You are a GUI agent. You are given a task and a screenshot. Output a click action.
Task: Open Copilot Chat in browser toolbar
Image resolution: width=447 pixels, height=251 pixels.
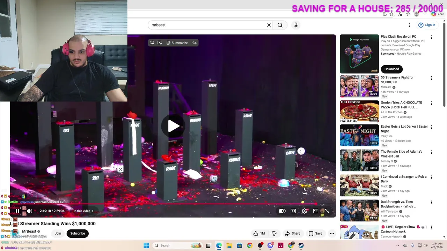click(x=437, y=14)
